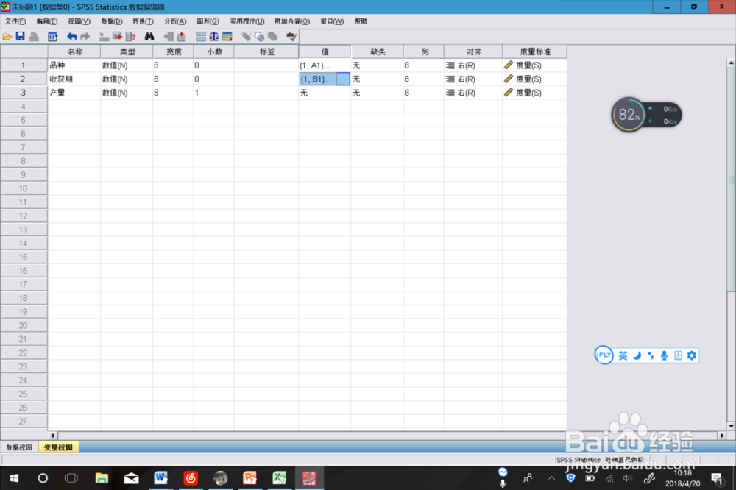Open the 文件(F) menu
Viewport: 736px width, 490px height.
[15, 21]
